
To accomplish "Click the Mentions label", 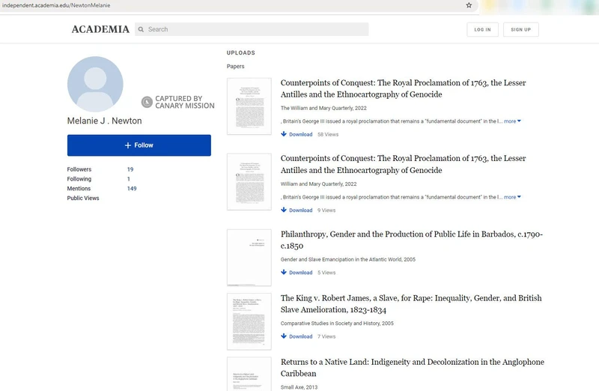I will (x=79, y=189).
